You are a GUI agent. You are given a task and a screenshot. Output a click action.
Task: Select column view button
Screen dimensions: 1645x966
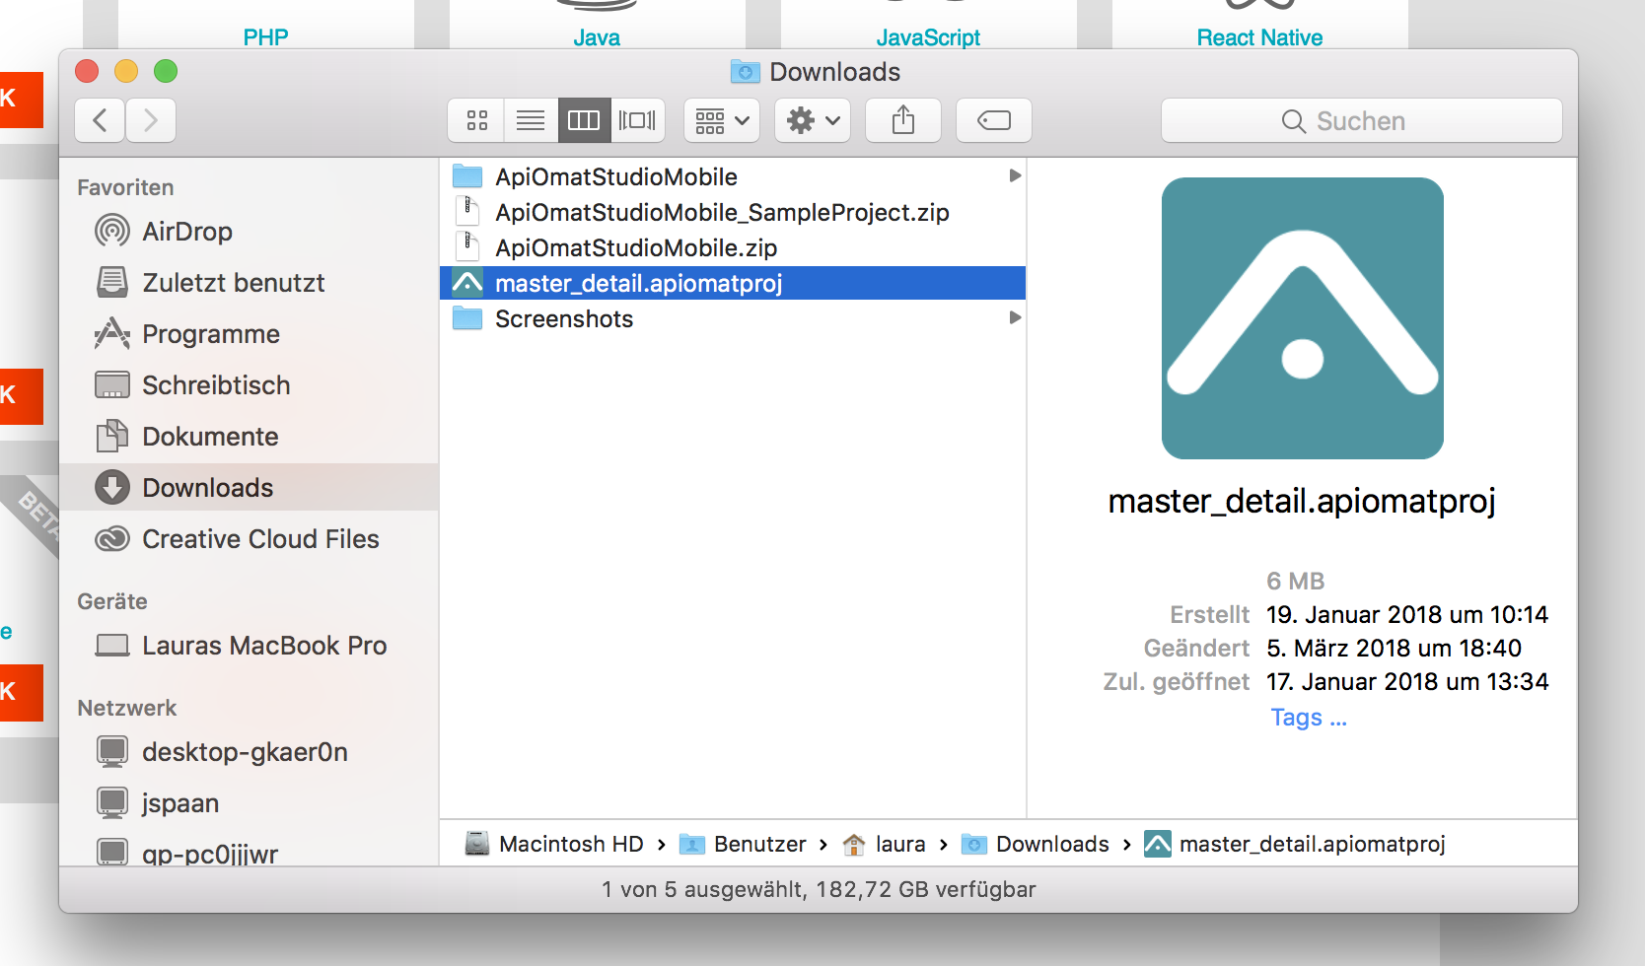pyautogui.click(x=584, y=120)
